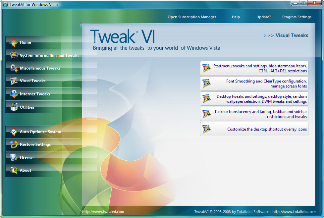Click the Internet Tweaks globe icon
Viewport: 324px width, 218px height.
coord(14,94)
